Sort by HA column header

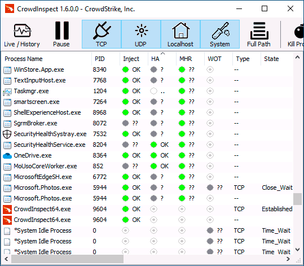[162, 59]
